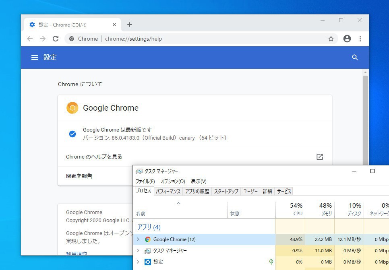Screen dimensions: 389x270
Task: Click the scroll-up arrow of the Chrome page
Action: pos(365,72)
